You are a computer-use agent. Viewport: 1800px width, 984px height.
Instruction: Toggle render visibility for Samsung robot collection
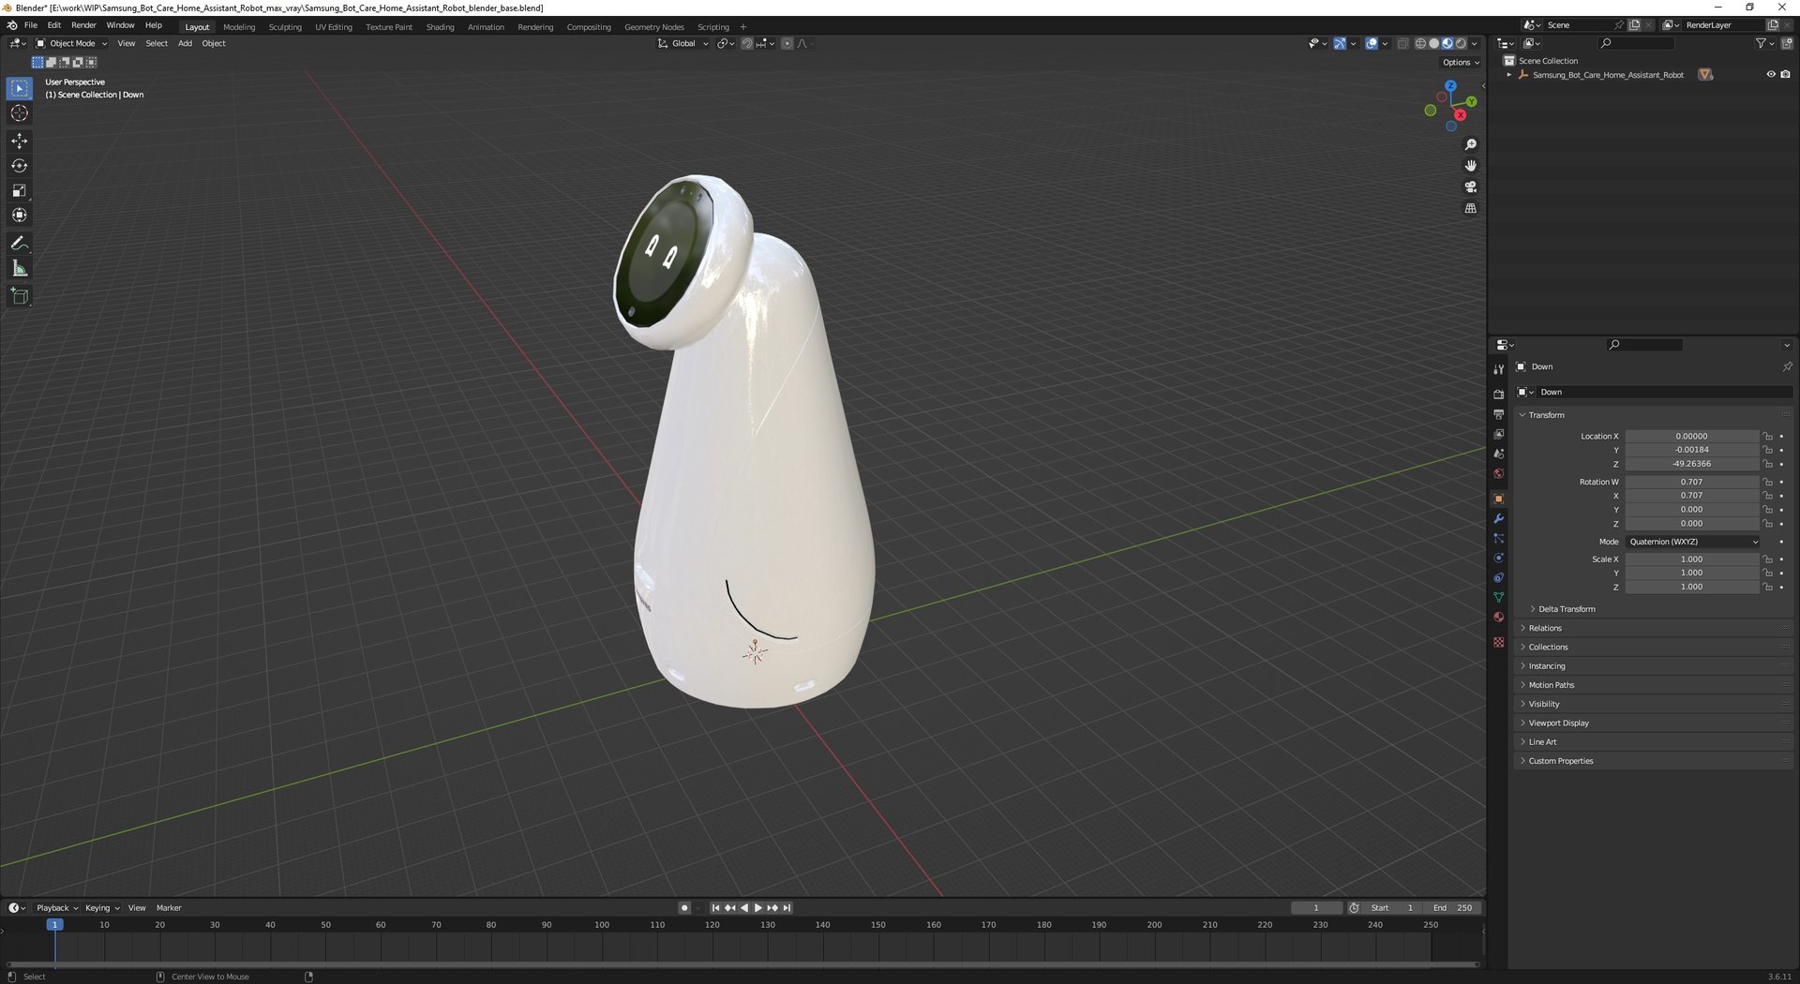point(1785,75)
